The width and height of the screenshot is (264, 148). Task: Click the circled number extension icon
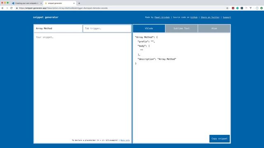(x=257, y=8)
